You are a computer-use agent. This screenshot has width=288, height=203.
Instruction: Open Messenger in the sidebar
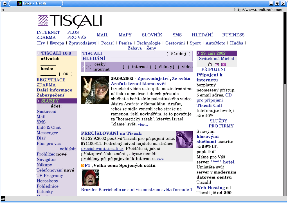[x=47, y=133]
